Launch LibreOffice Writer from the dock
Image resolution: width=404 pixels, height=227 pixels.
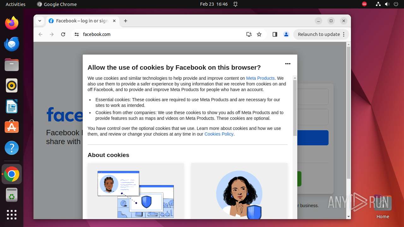click(x=12, y=106)
